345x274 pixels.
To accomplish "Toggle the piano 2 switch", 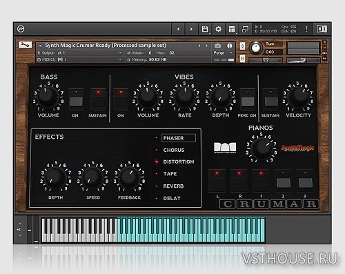I will [x=284, y=181].
